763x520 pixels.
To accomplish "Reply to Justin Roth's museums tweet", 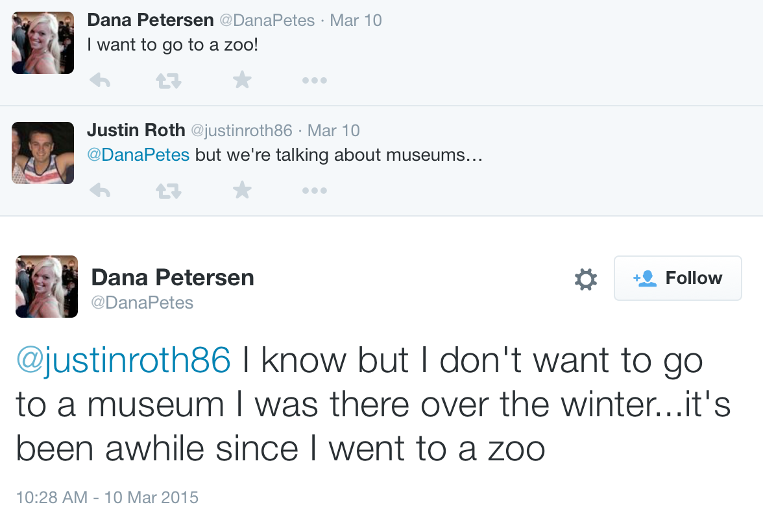I will click(x=99, y=190).
